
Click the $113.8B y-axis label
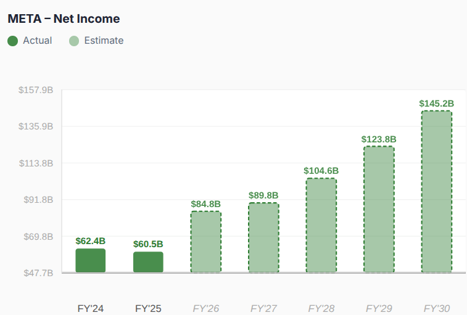pyautogui.click(x=36, y=163)
